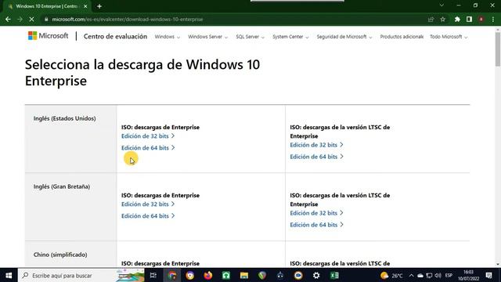Screen dimensions: 501x282
Task: Show hidden system tray icons
Action: (x=411, y=275)
